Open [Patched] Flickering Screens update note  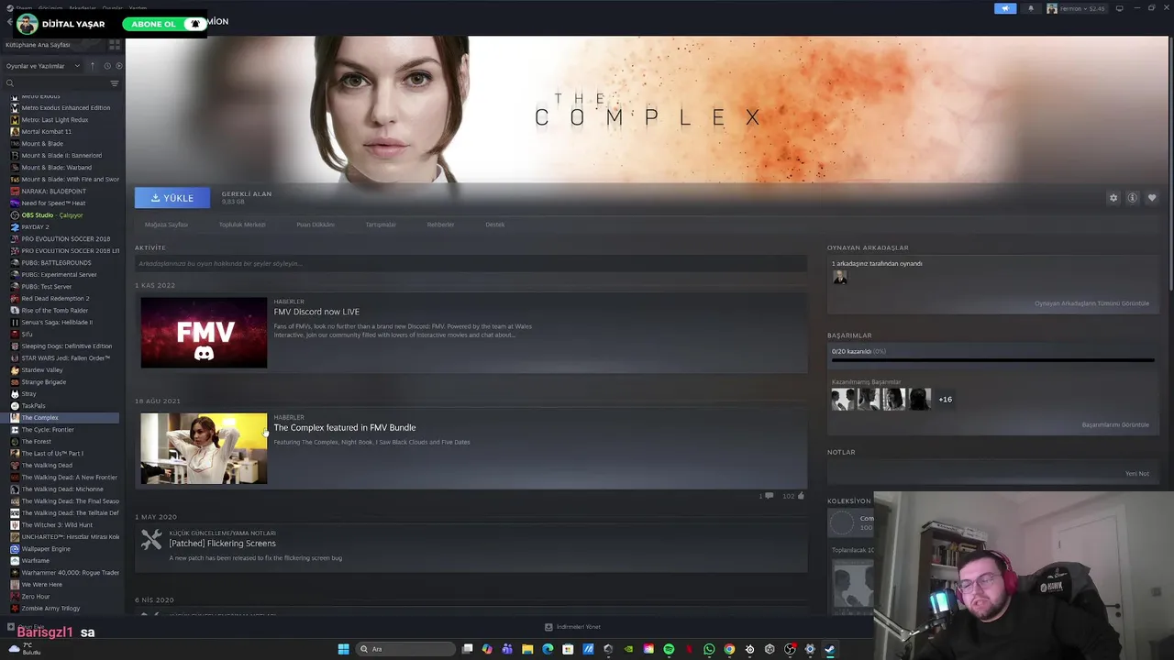pyautogui.click(x=222, y=544)
